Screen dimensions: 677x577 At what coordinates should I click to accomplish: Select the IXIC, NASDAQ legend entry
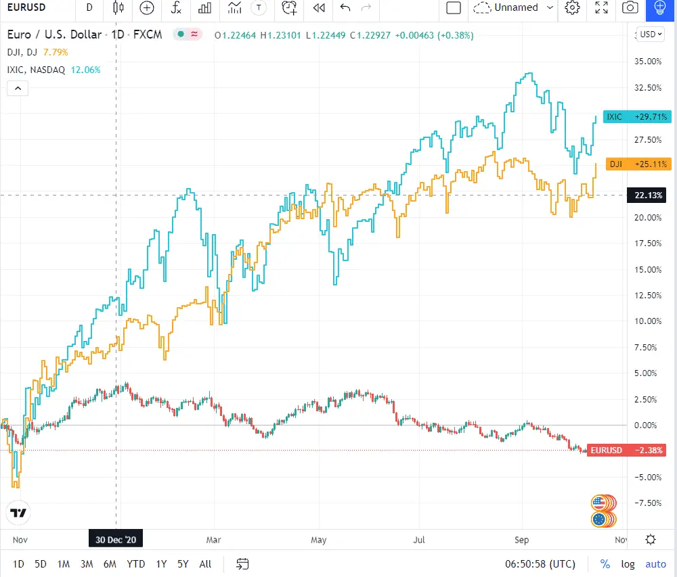pyautogui.click(x=36, y=70)
